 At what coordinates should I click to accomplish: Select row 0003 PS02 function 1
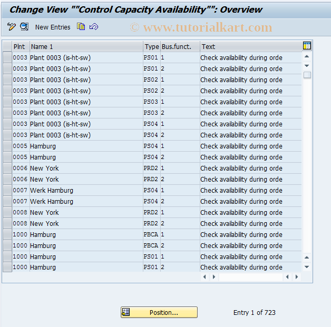pyautogui.click(x=7, y=80)
